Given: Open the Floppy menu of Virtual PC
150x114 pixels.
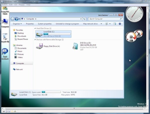Looking at the screenshot, I should pyautogui.click(x=21, y=5).
